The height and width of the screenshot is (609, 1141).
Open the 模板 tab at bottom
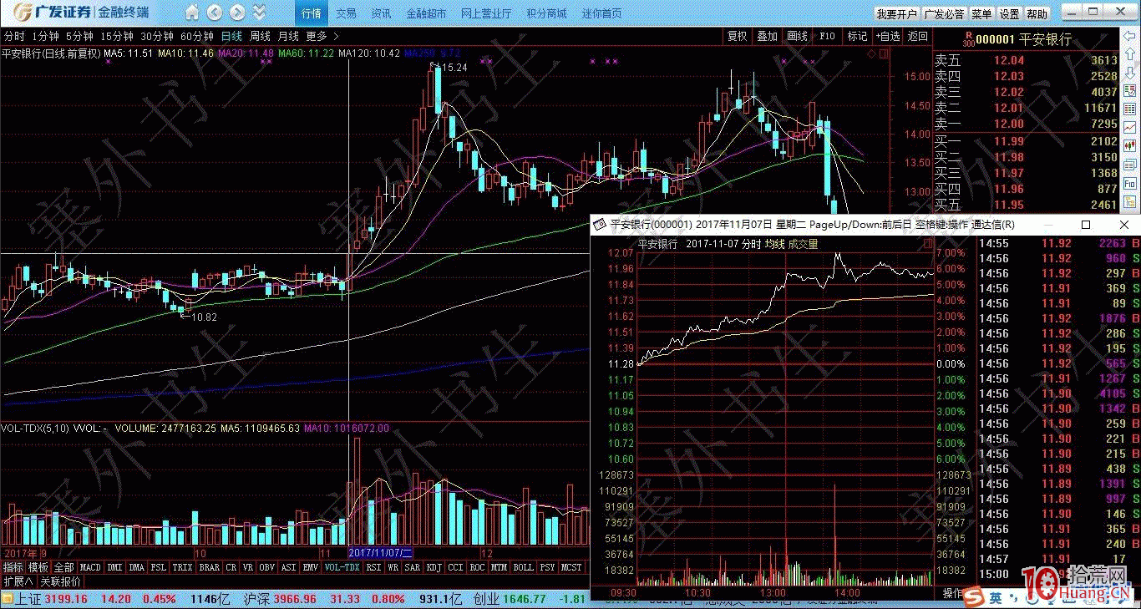pos(38,567)
